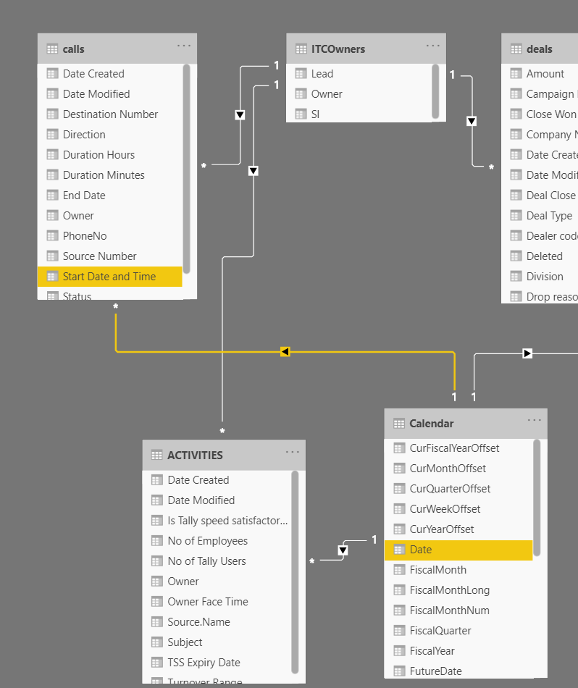Select Source.Name field in ACTIVITIES
Image resolution: width=578 pixels, height=688 pixels.
(217, 622)
